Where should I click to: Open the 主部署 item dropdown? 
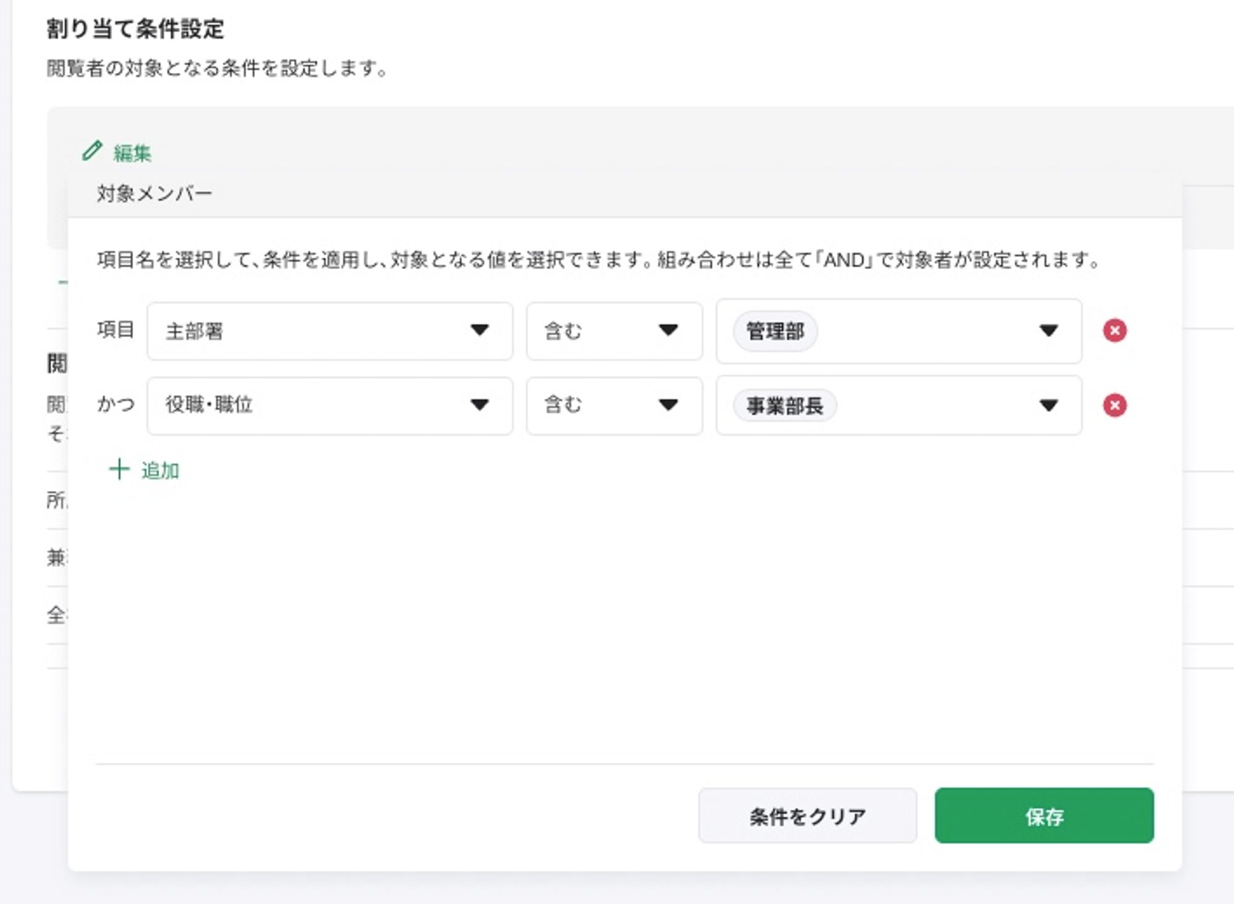[x=329, y=331]
